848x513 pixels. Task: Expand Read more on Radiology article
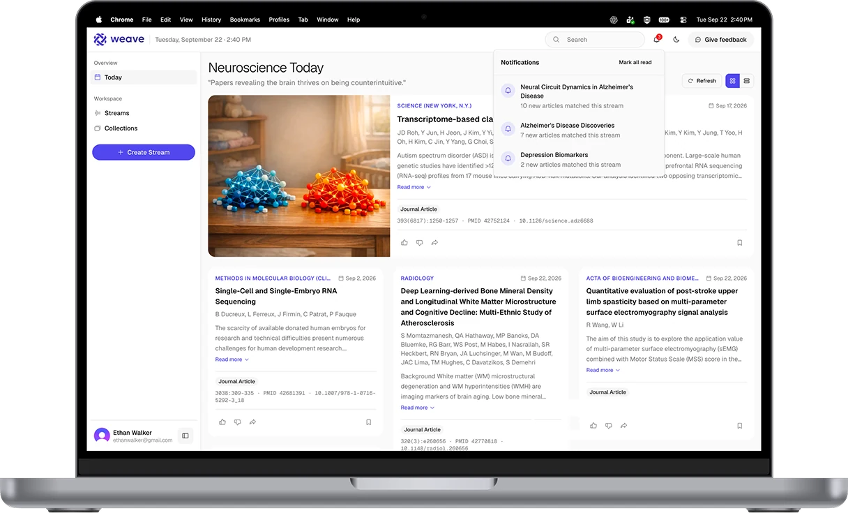click(418, 408)
